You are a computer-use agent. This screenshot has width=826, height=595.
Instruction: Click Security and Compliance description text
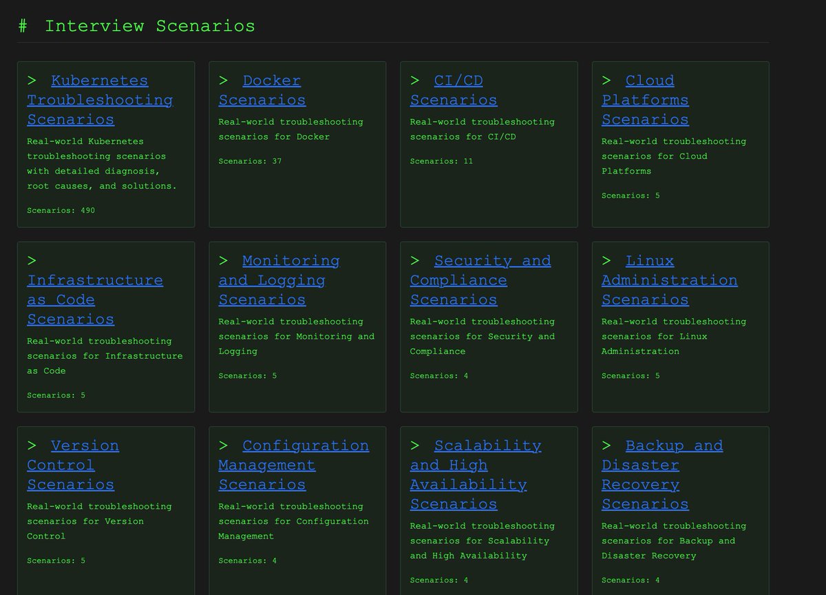click(x=482, y=337)
